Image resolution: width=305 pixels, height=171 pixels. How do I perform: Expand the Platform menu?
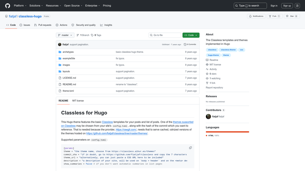(20, 6)
